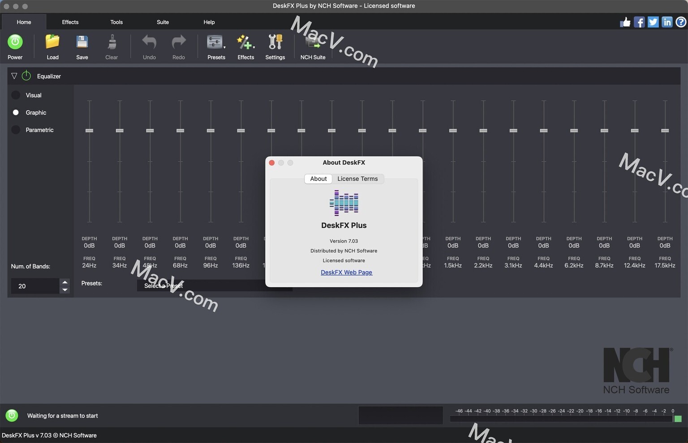Click the 24Hz frequency value
688x443 pixels.
[x=89, y=265]
